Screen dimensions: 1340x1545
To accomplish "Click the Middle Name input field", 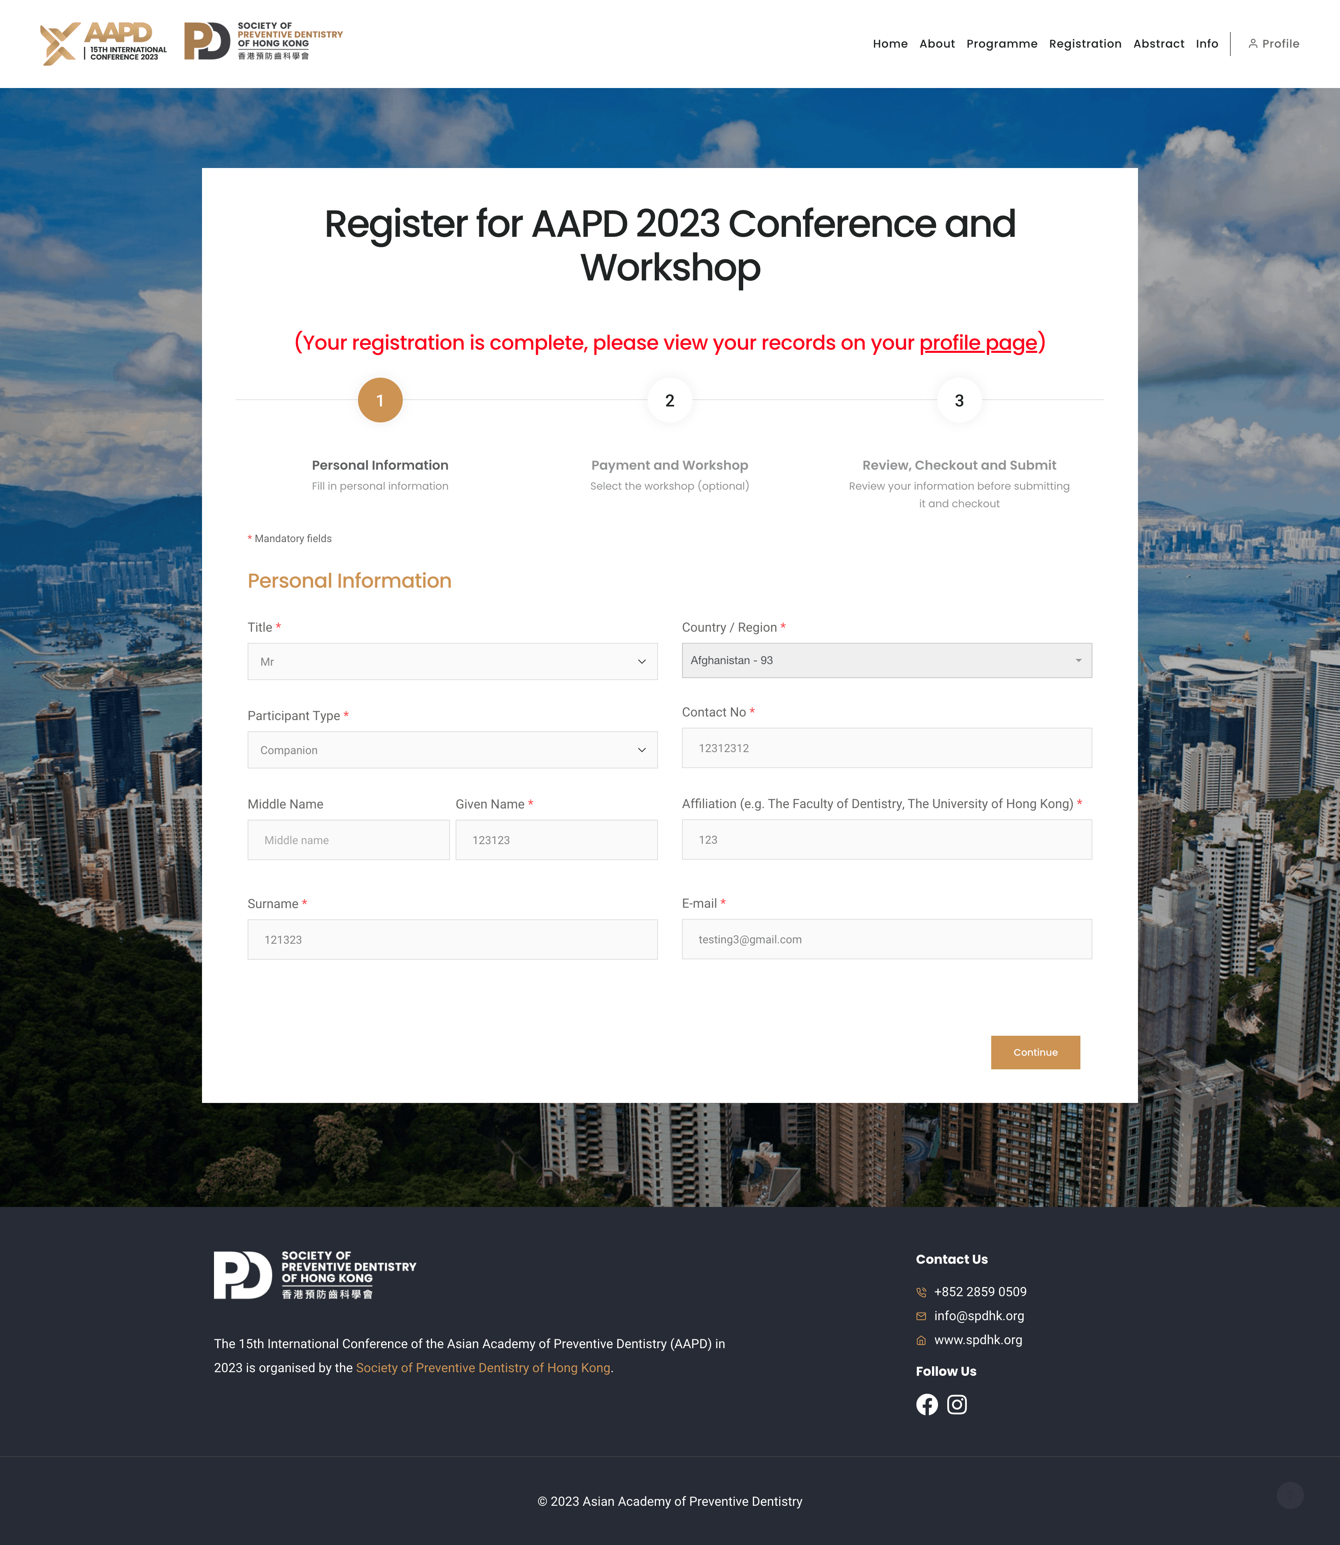I will 348,840.
